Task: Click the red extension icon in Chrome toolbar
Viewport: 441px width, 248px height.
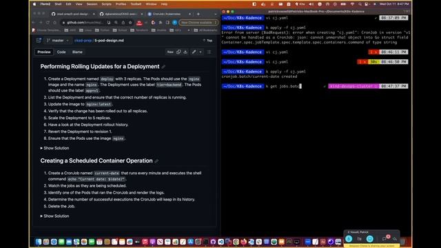Action: click(x=139, y=23)
